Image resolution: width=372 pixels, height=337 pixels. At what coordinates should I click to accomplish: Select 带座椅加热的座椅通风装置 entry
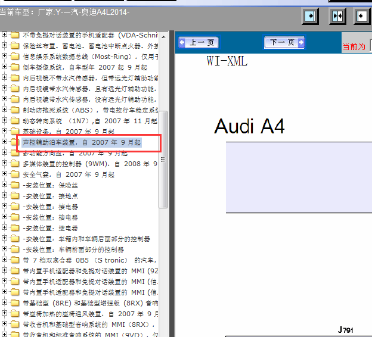91,314
